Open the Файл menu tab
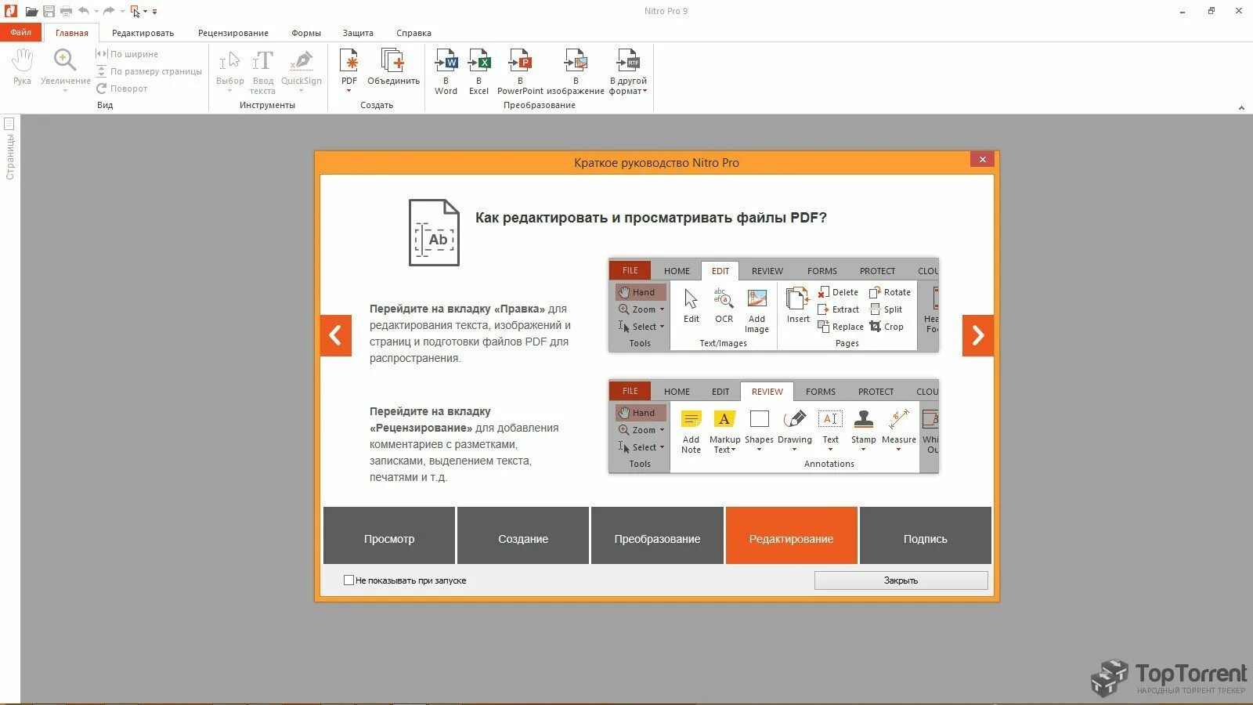This screenshot has width=1253, height=705. coord(21,32)
